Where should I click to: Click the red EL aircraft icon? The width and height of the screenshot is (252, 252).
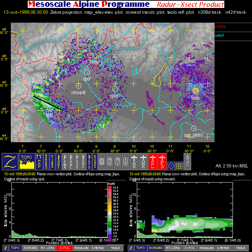[153, 161]
